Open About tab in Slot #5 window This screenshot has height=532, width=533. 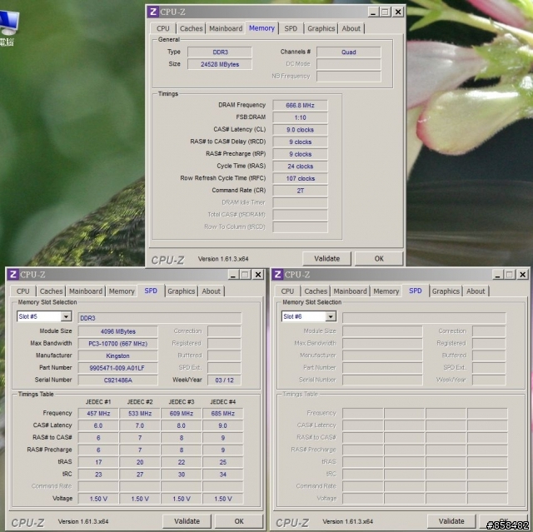211,291
